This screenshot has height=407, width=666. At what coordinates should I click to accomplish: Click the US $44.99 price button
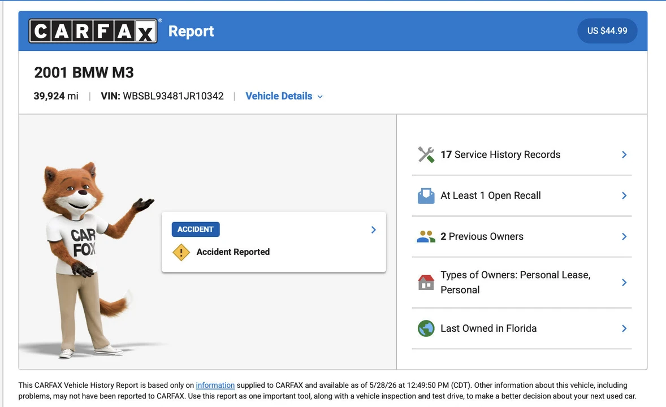607,31
